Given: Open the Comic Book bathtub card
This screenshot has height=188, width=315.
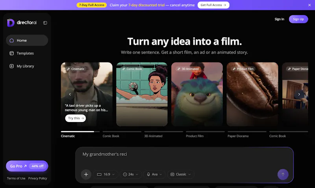Looking at the screenshot, I should [x=142, y=94].
